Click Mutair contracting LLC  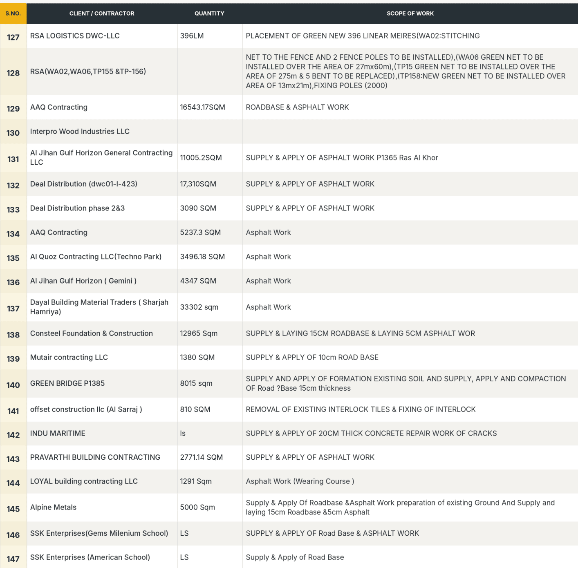coord(69,358)
